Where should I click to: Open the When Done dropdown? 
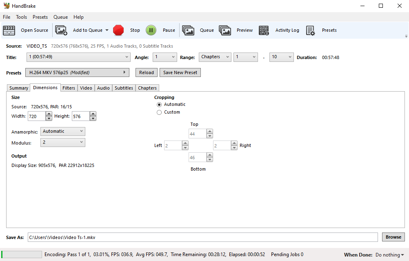point(390,255)
